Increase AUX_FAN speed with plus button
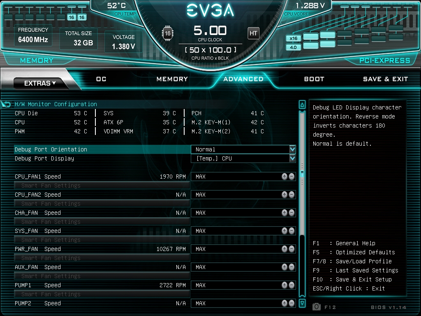The height and width of the screenshot is (316, 421). pyautogui.click(x=285, y=267)
